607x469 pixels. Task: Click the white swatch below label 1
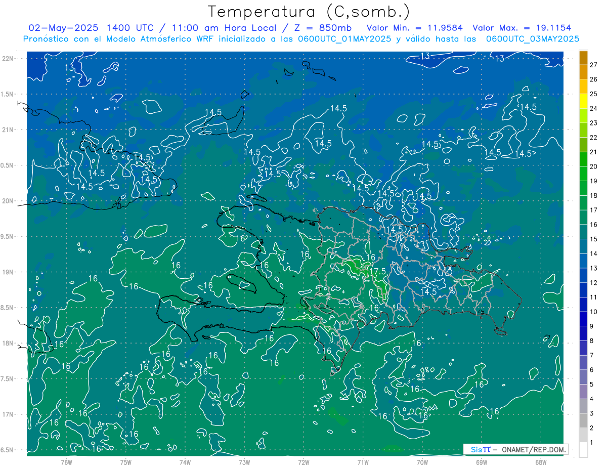[x=583, y=450]
